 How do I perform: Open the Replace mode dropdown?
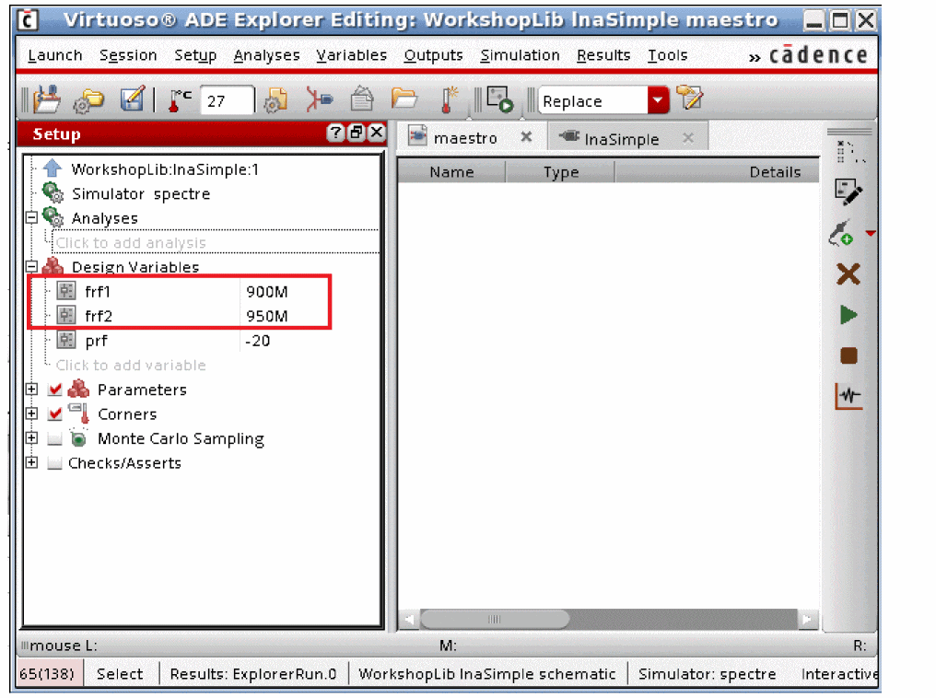click(x=658, y=100)
